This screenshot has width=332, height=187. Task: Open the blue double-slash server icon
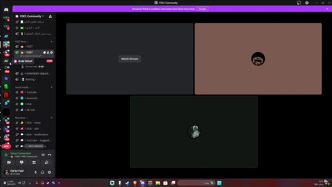coord(6,36)
